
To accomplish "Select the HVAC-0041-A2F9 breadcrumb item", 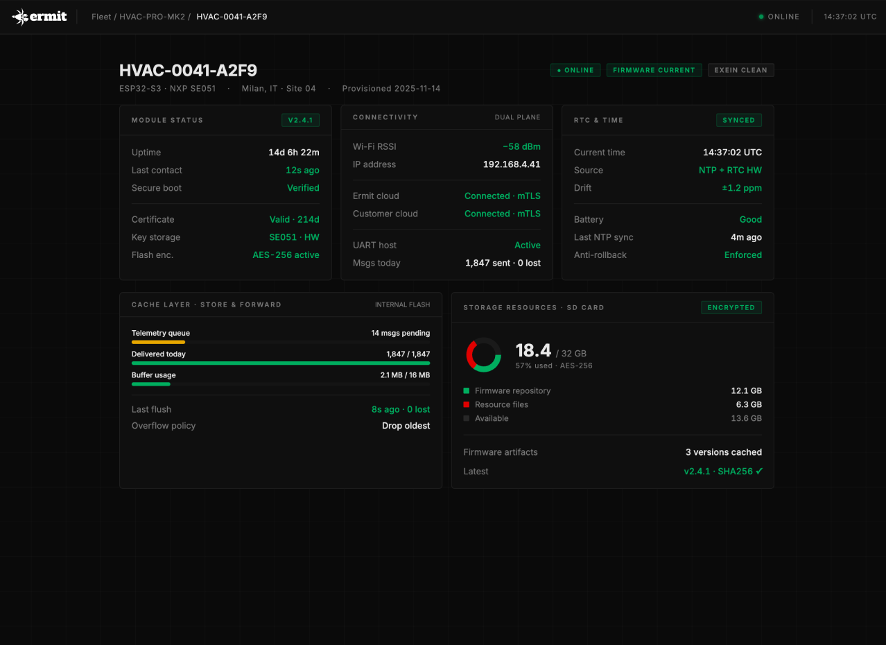I will 232,17.
